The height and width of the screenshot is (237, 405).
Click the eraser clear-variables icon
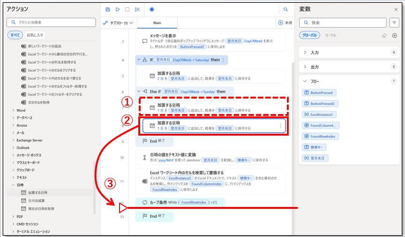384,35
